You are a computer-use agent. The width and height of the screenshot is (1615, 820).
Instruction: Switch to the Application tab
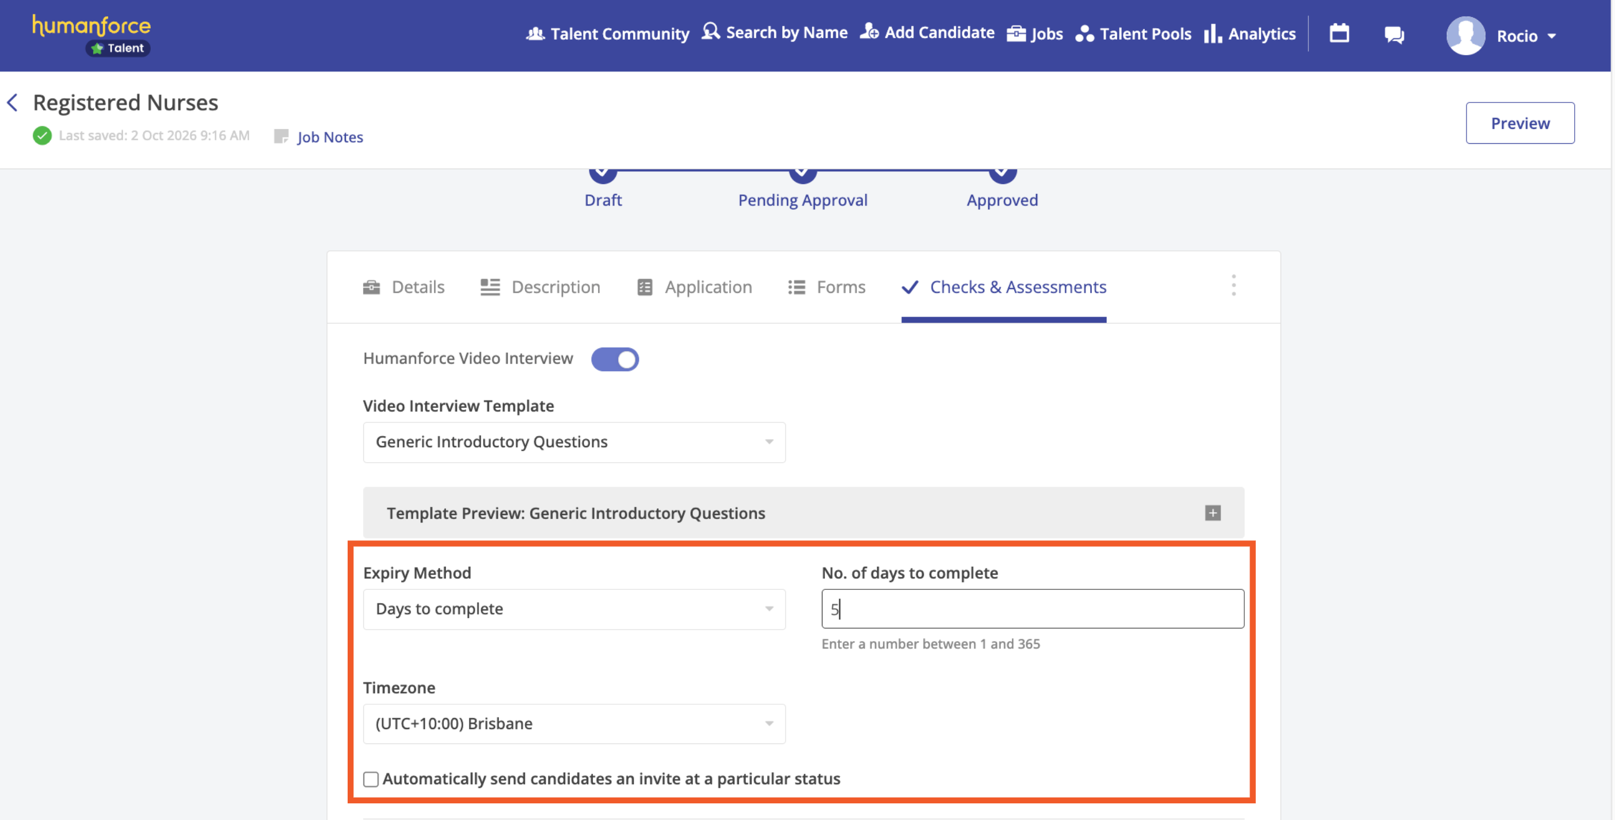[694, 287]
